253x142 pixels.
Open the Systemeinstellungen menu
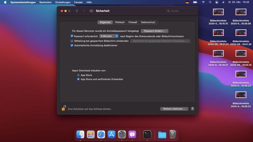point(23,2)
